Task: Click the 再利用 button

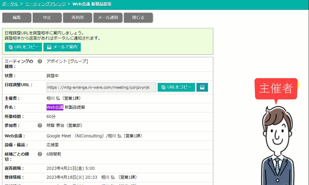Action: click(78, 18)
